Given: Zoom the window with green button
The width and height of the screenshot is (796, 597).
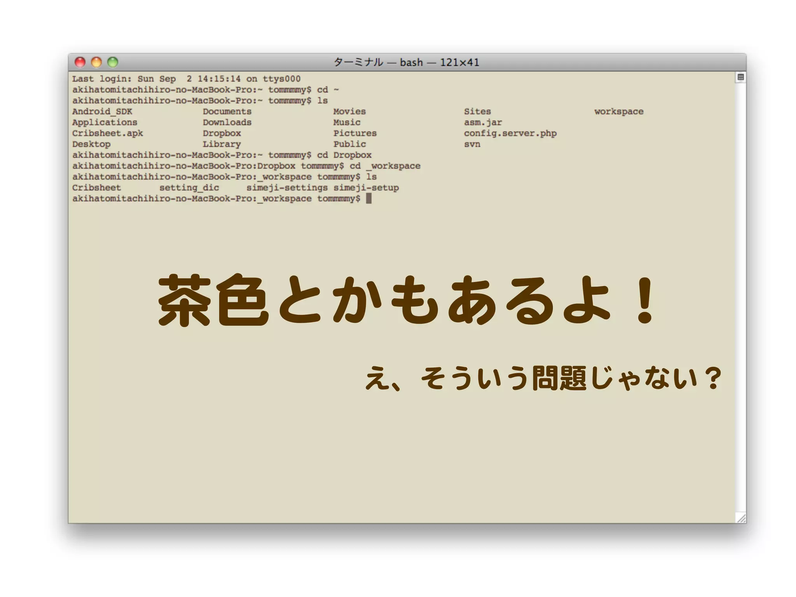Looking at the screenshot, I should [x=113, y=62].
